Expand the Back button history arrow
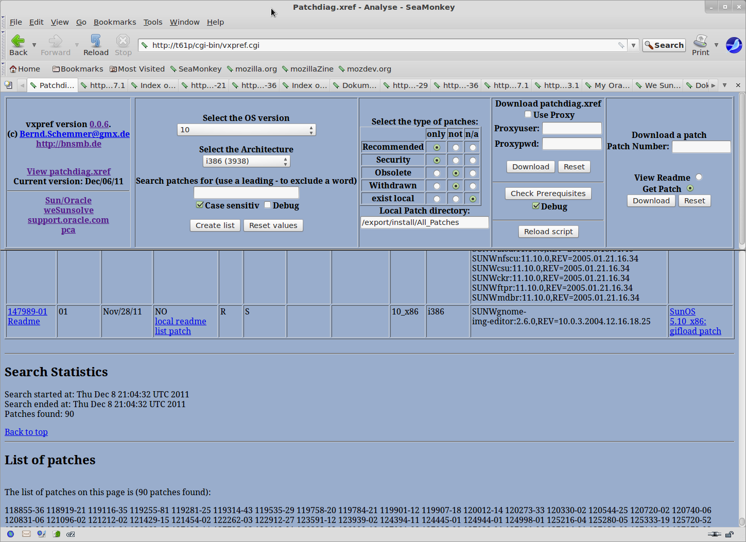This screenshot has width=746, height=542. [x=34, y=45]
